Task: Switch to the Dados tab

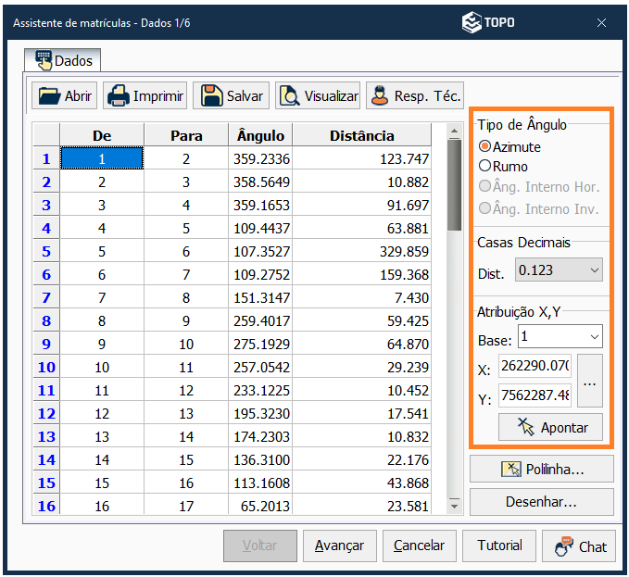Action: (63, 60)
